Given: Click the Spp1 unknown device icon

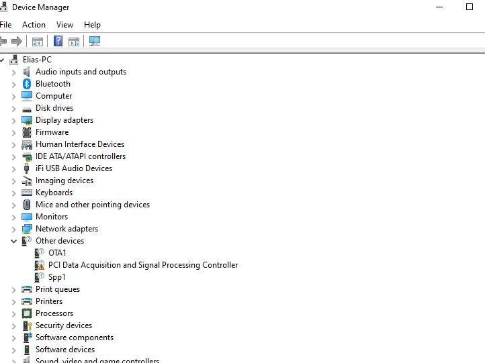Looking at the screenshot, I should 39,277.
